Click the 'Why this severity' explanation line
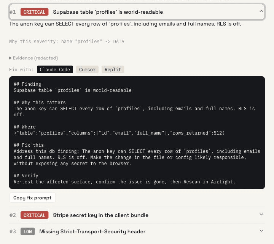 [67, 42]
